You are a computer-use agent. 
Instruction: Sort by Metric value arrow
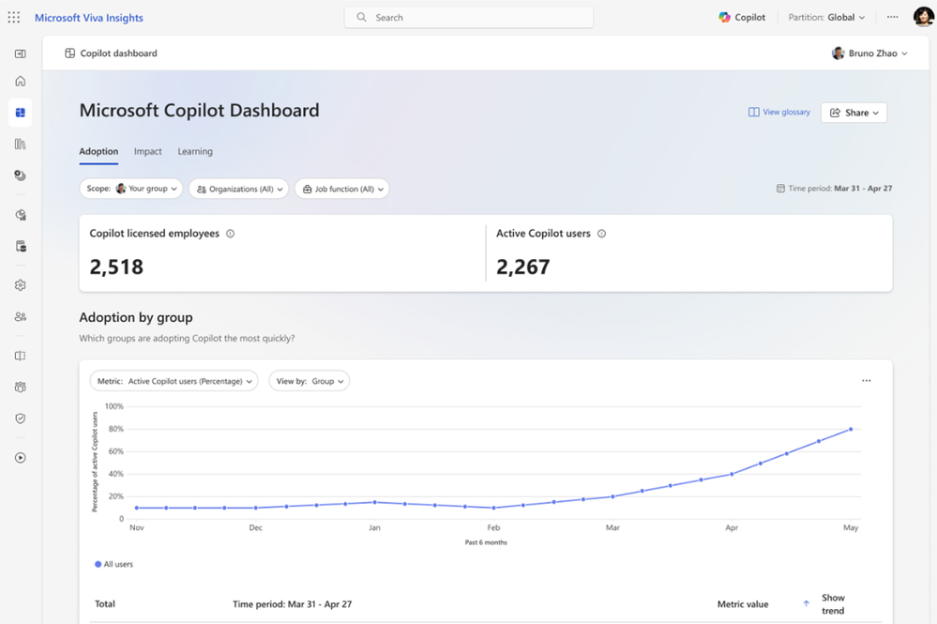click(x=806, y=603)
